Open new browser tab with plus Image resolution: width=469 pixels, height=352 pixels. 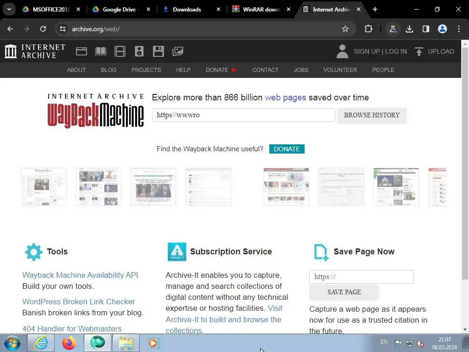click(375, 9)
